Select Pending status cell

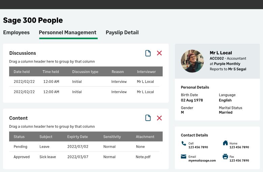tap(20, 147)
